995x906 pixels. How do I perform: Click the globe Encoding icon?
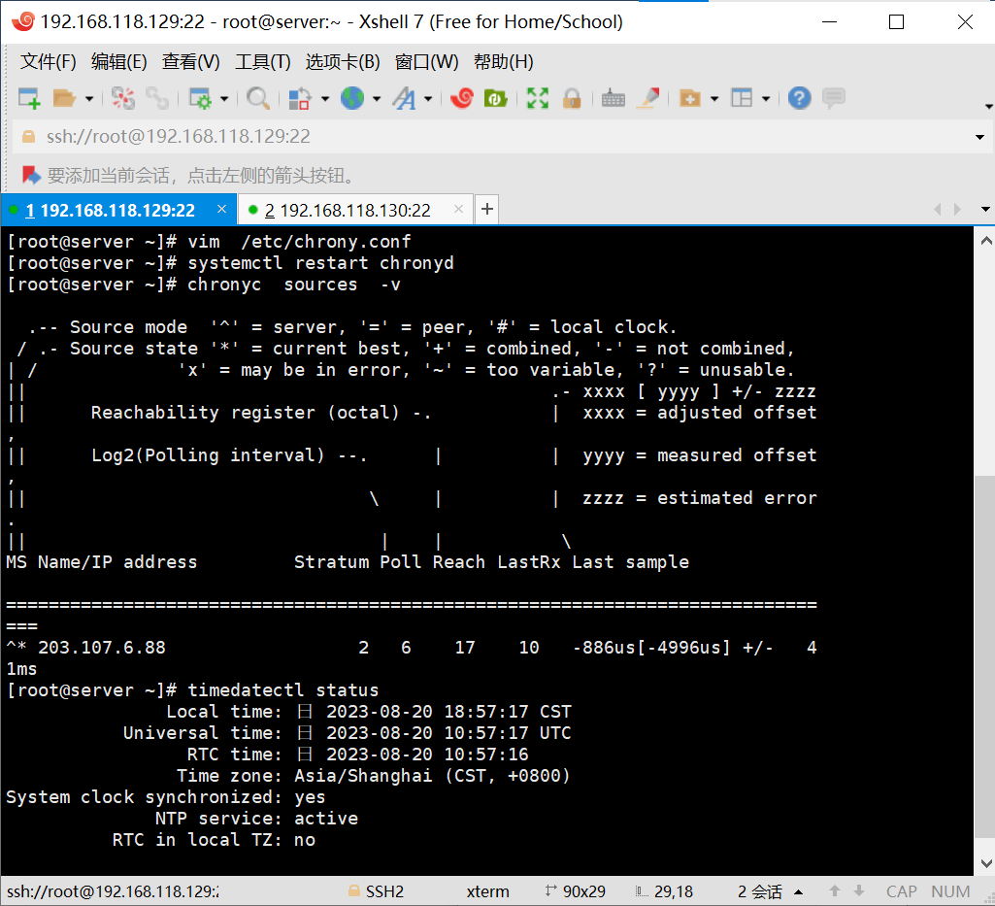click(352, 98)
